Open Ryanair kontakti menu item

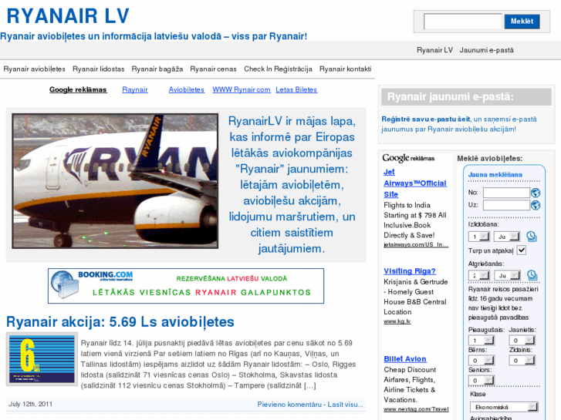click(345, 69)
